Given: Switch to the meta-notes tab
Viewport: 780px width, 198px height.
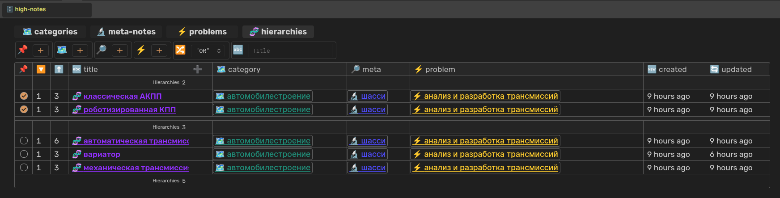Looking at the screenshot, I should pos(126,32).
